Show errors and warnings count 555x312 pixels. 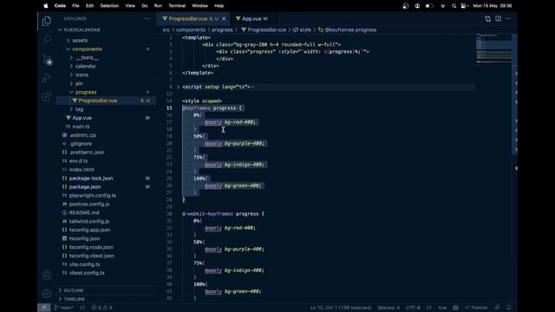pyautogui.click(x=102, y=308)
